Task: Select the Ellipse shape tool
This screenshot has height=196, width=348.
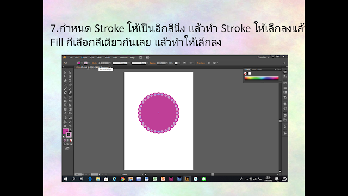Action: coord(70,85)
